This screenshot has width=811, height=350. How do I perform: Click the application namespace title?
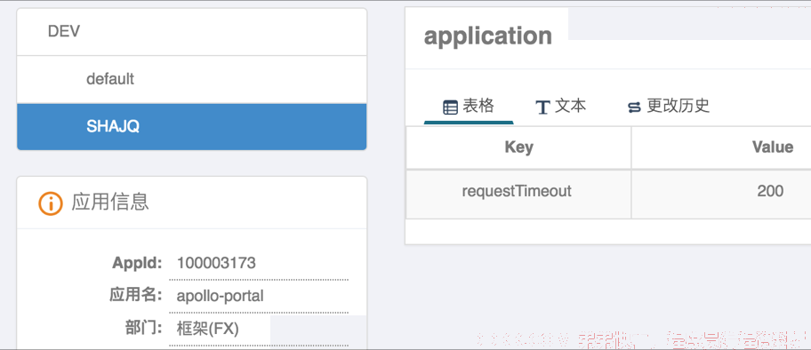487,36
